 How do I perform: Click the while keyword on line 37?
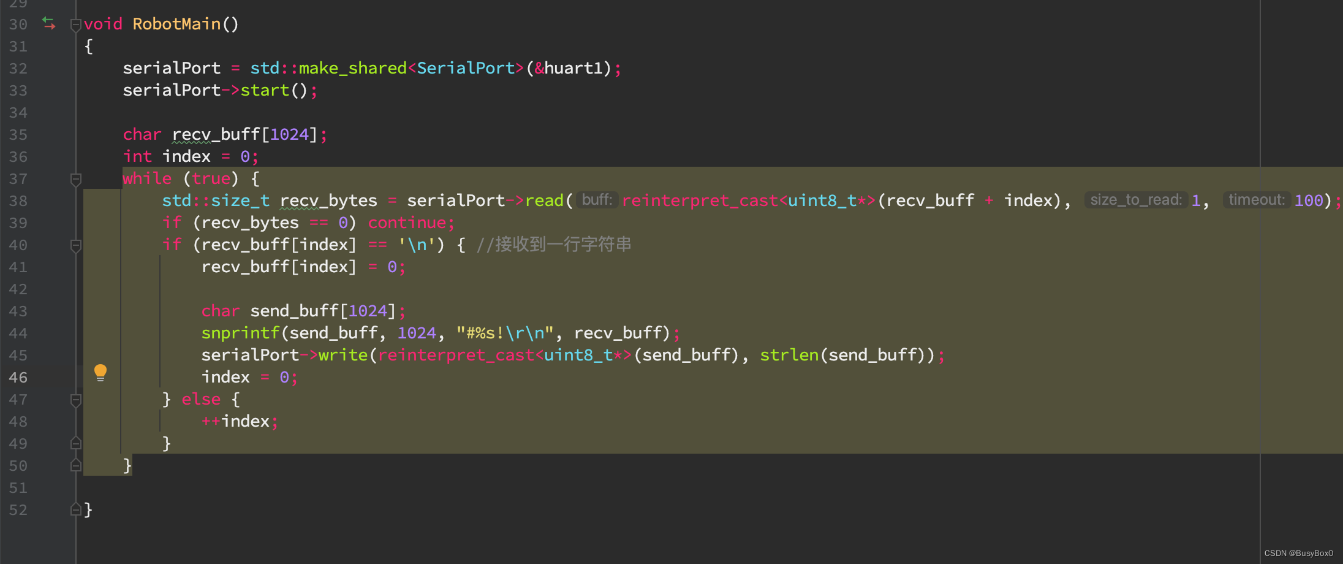[147, 178]
